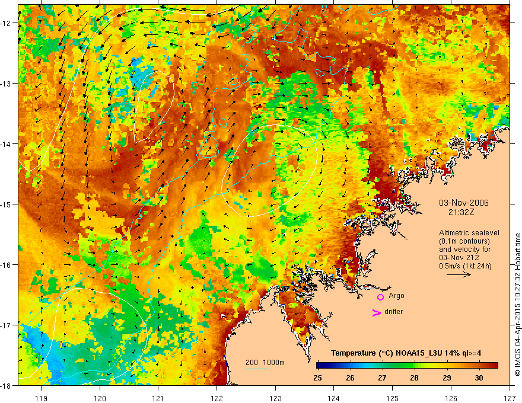Click the date text 03-Nov-2006

click(x=464, y=203)
